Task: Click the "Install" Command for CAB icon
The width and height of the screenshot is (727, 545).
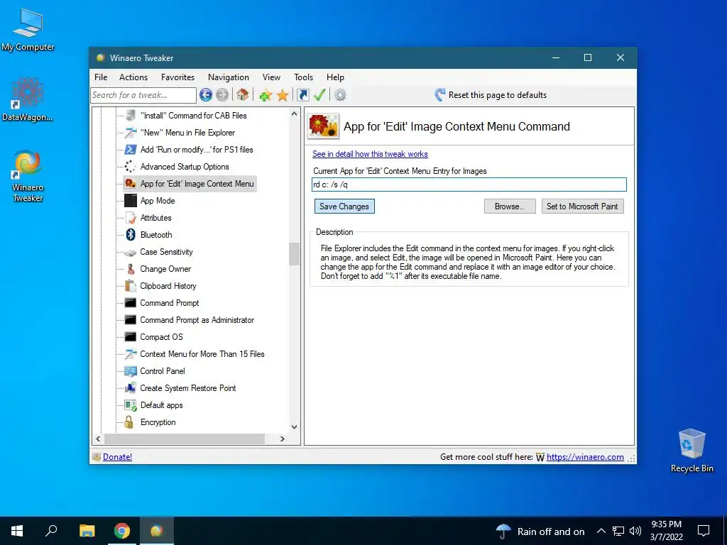Action: click(x=131, y=116)
